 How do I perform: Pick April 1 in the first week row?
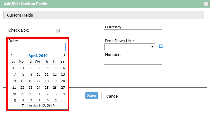point(23,68)
